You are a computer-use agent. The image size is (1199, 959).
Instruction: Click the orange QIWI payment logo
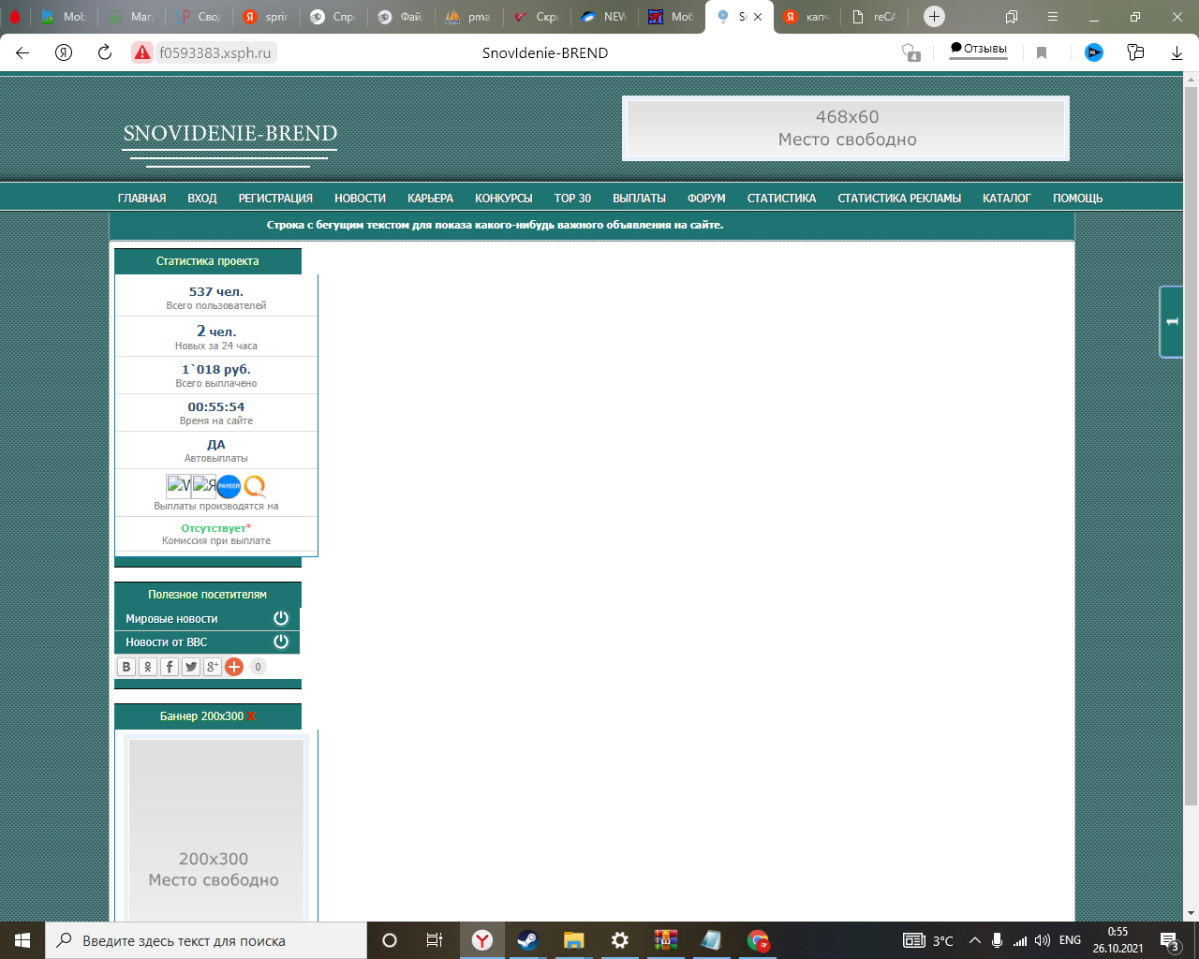point(255,486)
